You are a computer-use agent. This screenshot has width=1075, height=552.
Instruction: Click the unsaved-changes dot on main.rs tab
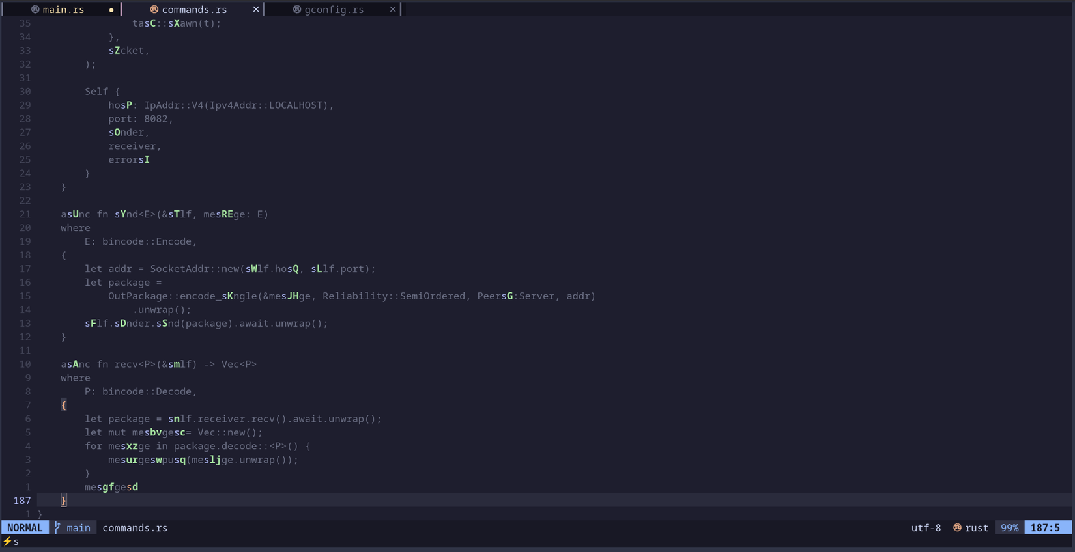(x=111, y=10)
